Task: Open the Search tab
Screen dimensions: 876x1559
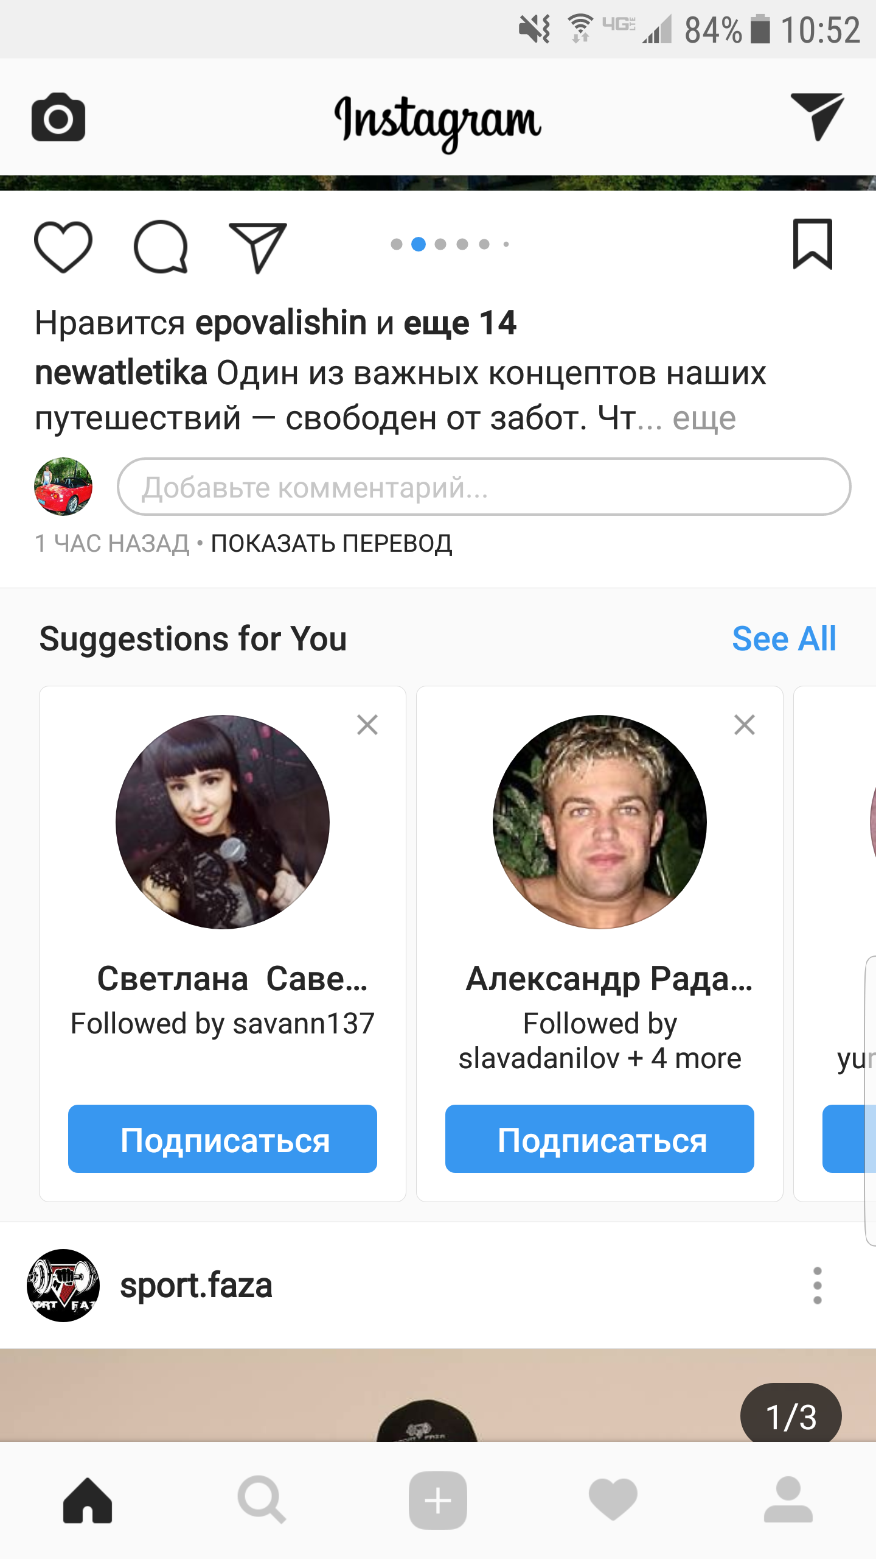Action: point(262,1501)
